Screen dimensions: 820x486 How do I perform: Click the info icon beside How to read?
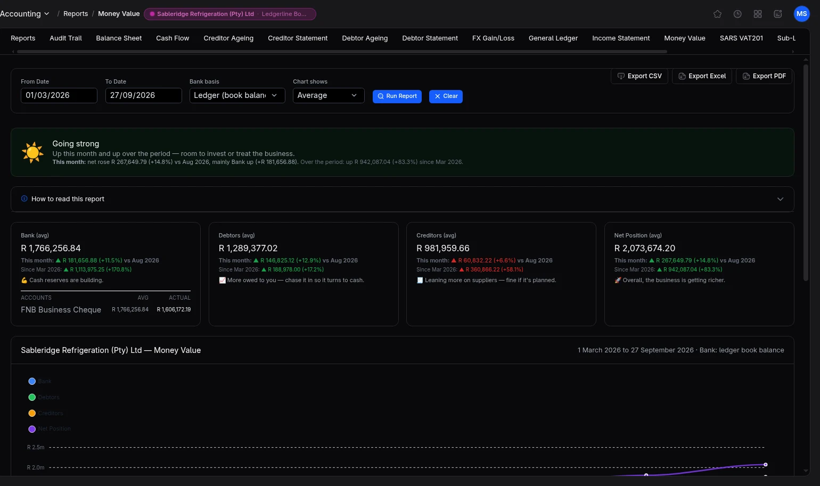[24, 199]
